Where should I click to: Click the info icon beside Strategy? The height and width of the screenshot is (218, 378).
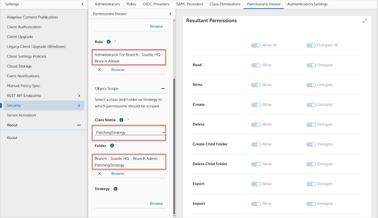pos(116,189)
